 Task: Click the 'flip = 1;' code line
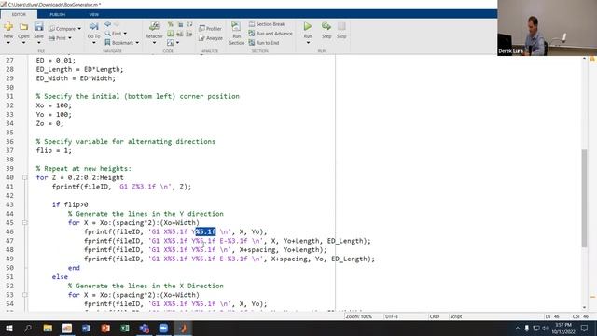(54, 150)
